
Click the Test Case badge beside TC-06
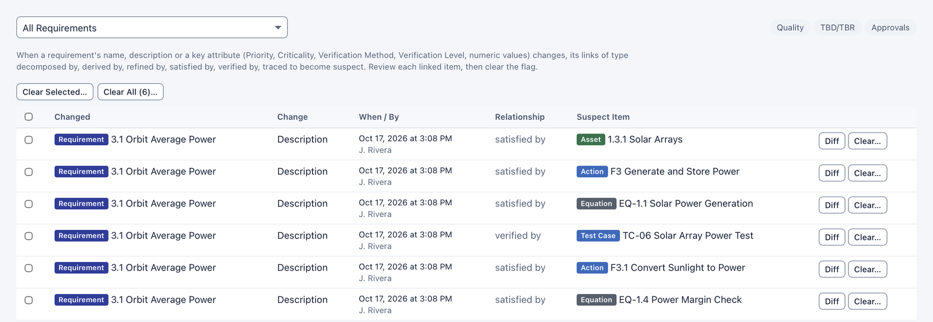pos(598,236)
